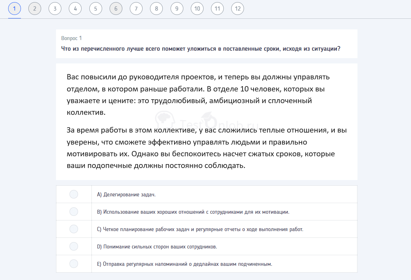Select option D radio button
The height and width of the screenshot is (280, 411).
[x=73, y=246]
